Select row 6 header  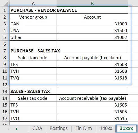(5, 44)
